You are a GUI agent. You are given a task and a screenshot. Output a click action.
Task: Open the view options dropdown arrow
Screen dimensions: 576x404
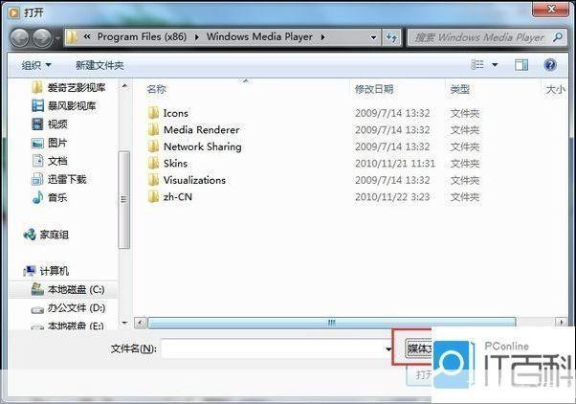tap(495, 65)
